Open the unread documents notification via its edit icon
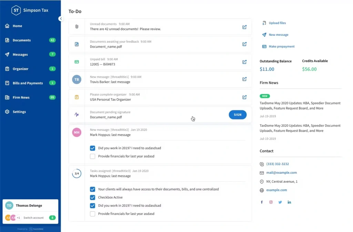Viewport: 353px width, 232px height. (244, 27)
